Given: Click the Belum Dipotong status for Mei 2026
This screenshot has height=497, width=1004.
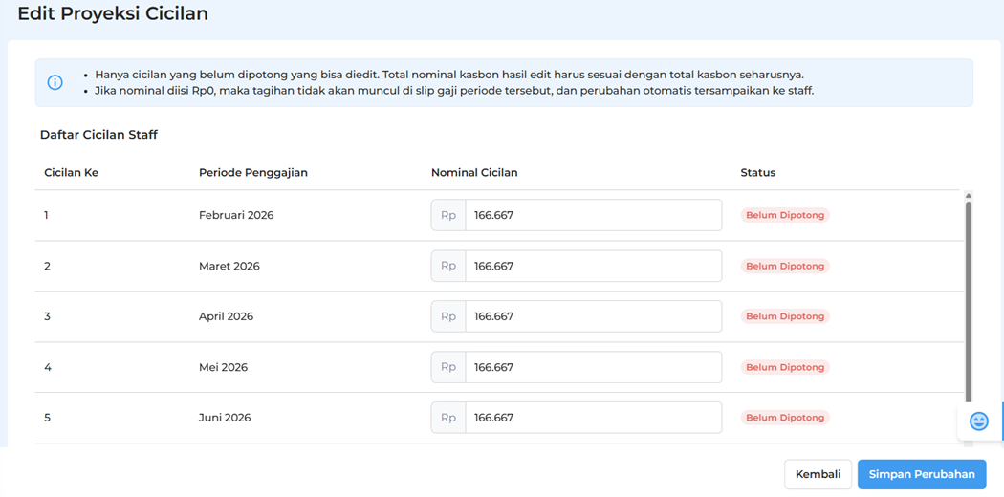Looking at the screenshot, I should [784, 367].
